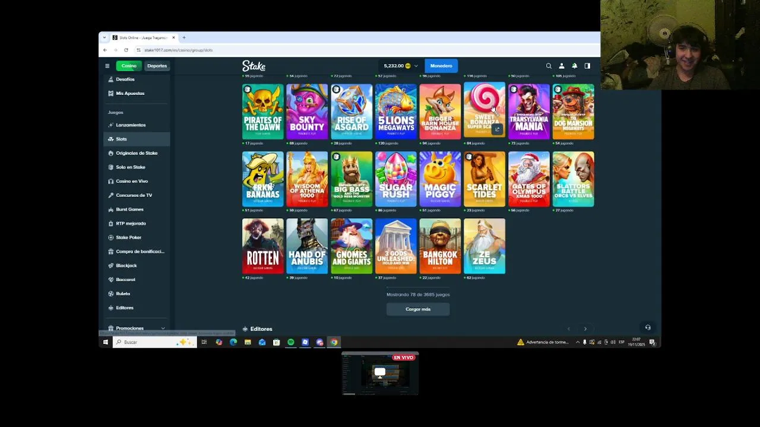
Task: Click the Editores previous arrow
Action: 568,329
